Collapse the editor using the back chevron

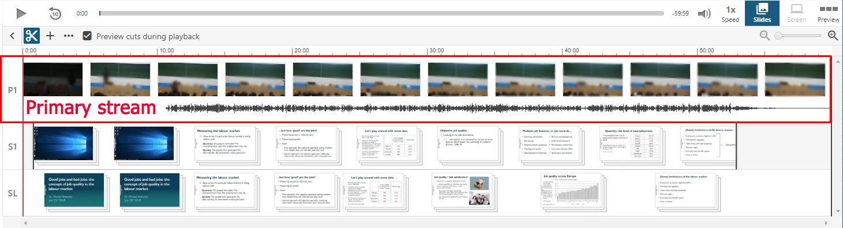(x=12, y=36)
